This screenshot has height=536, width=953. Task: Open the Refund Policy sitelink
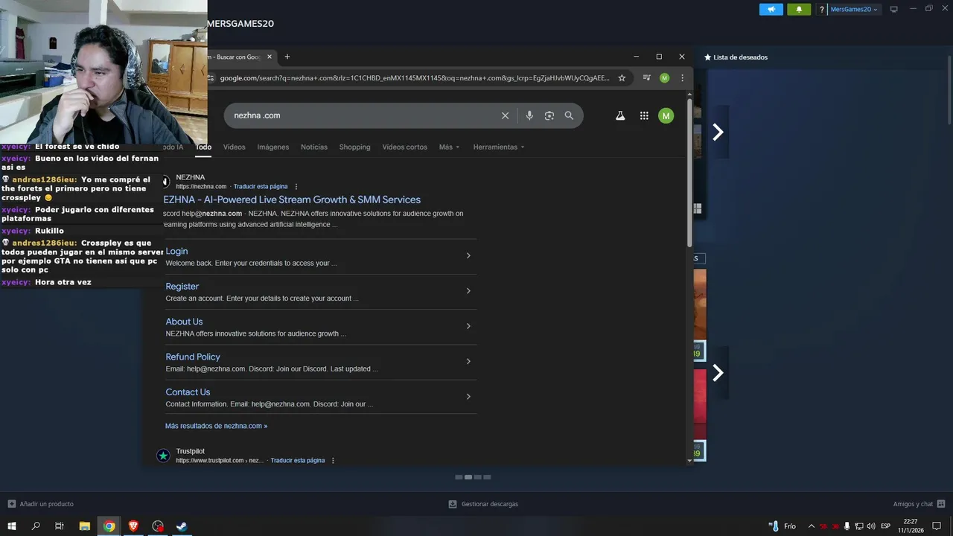pyautogui.click(x=193, y=357)
